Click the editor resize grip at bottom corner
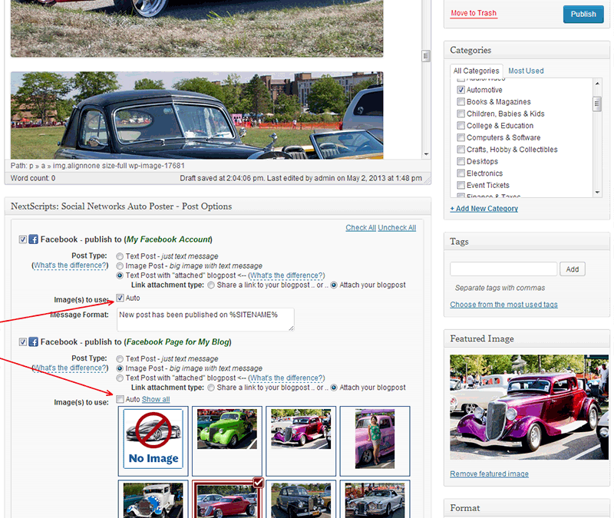 point(428,181)
